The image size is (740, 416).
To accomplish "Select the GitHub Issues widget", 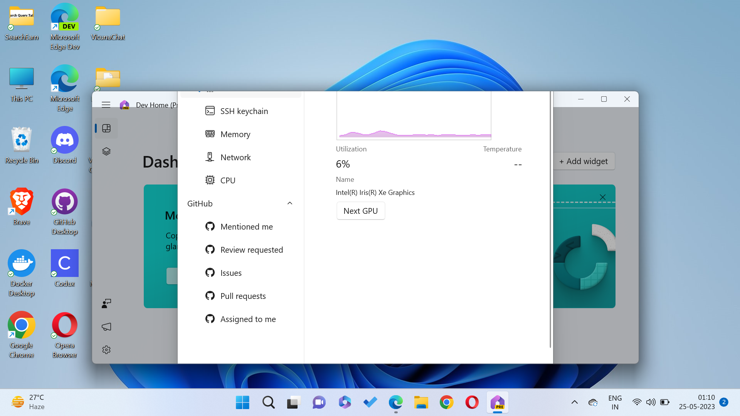I will click(230, 273).
